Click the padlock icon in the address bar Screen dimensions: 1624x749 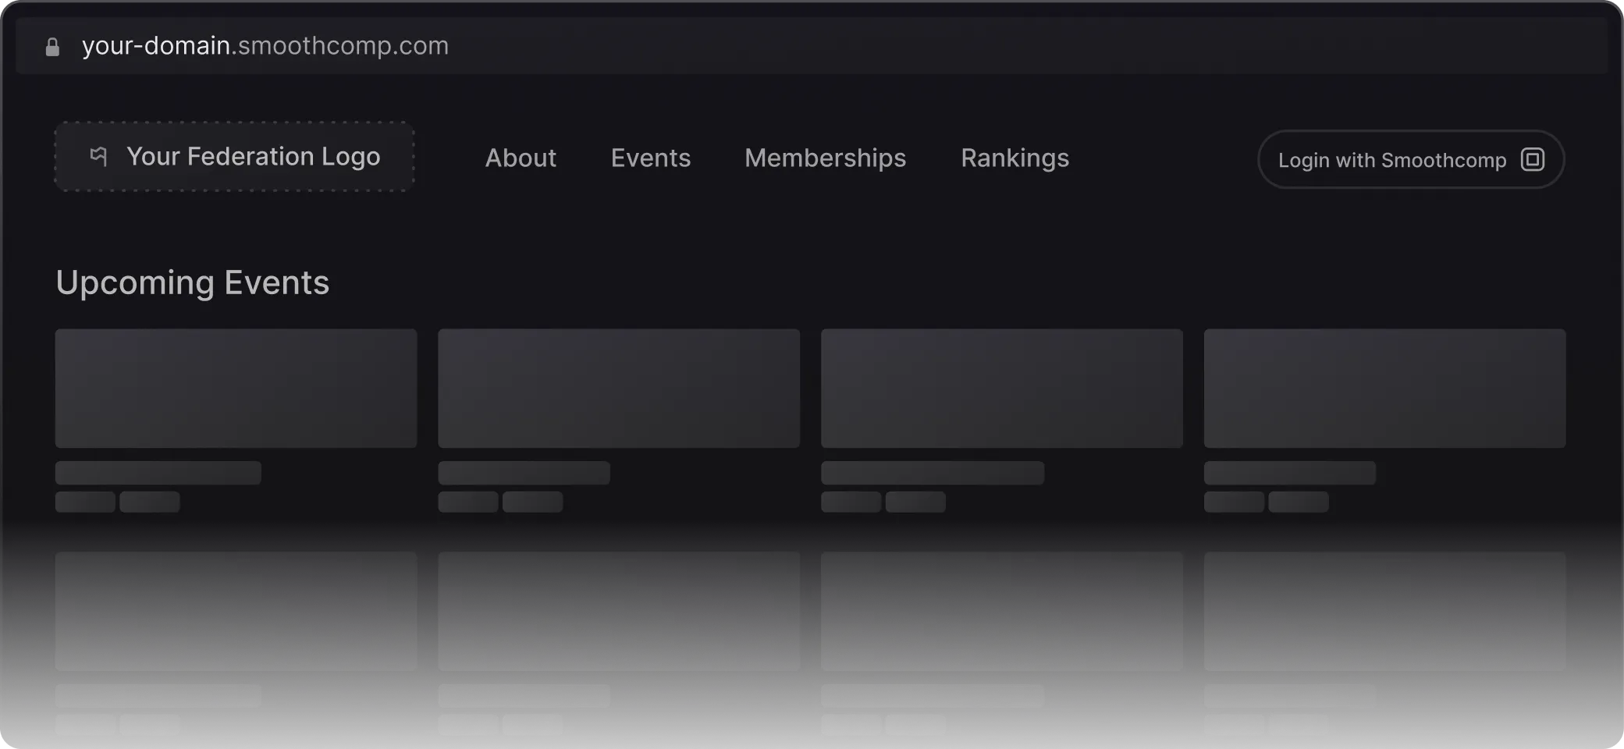[x=52, y=48]
